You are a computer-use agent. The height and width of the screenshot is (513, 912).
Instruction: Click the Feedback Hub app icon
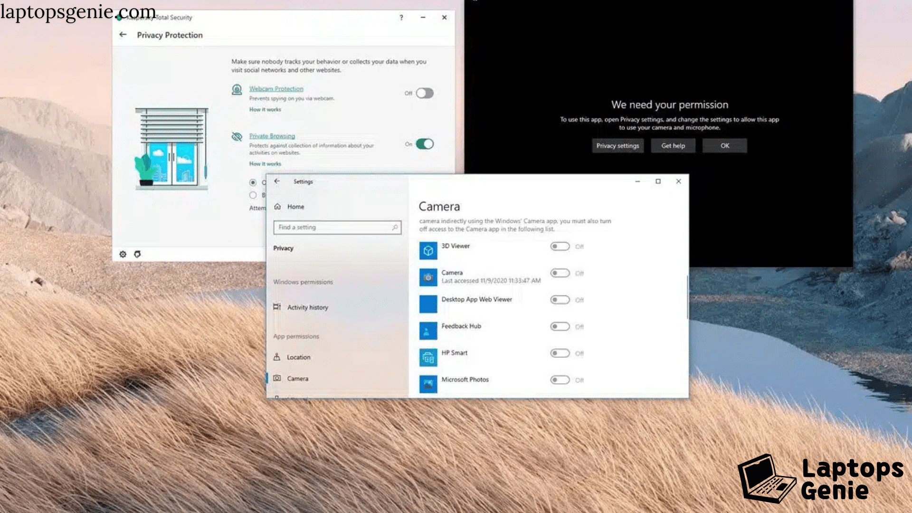pos(428,331)
